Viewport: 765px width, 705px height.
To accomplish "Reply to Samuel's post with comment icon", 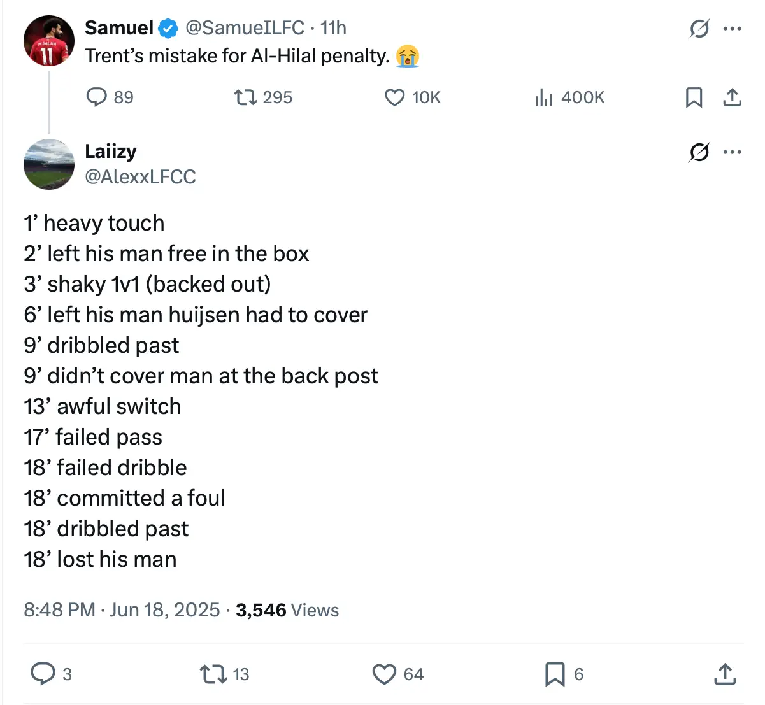I will [x=97, y=97].
